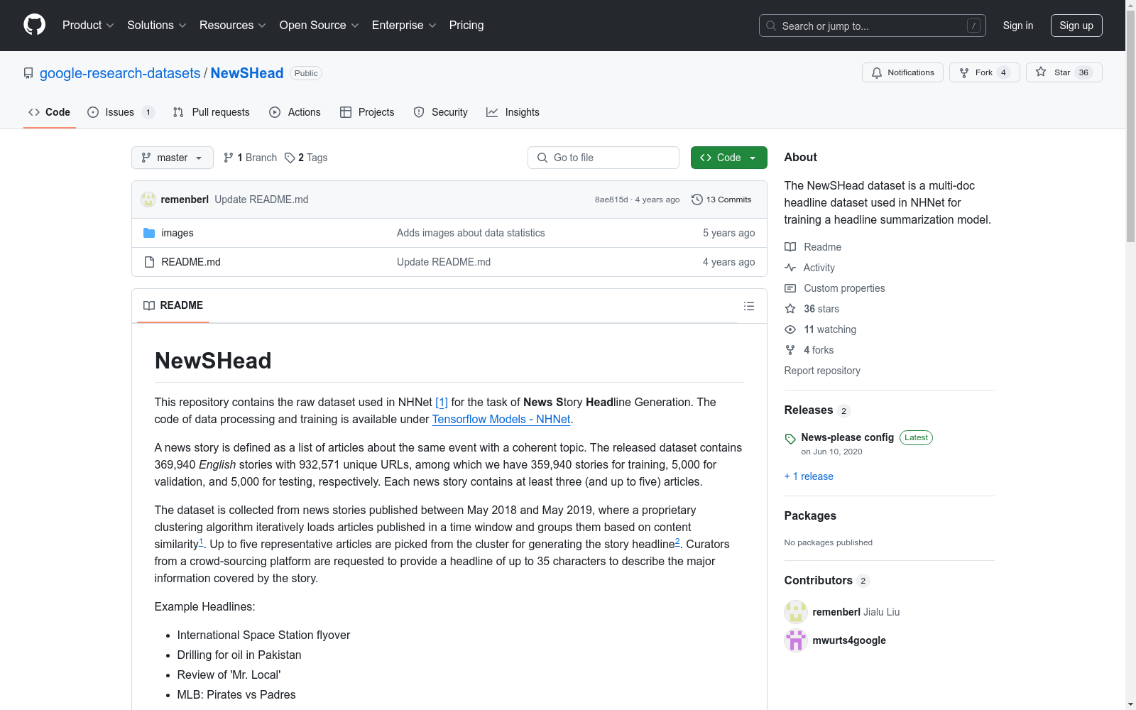Viewport: 1136px width, 710px height.
Task: Click Sign in
Action: click(x=1018, y=26)
